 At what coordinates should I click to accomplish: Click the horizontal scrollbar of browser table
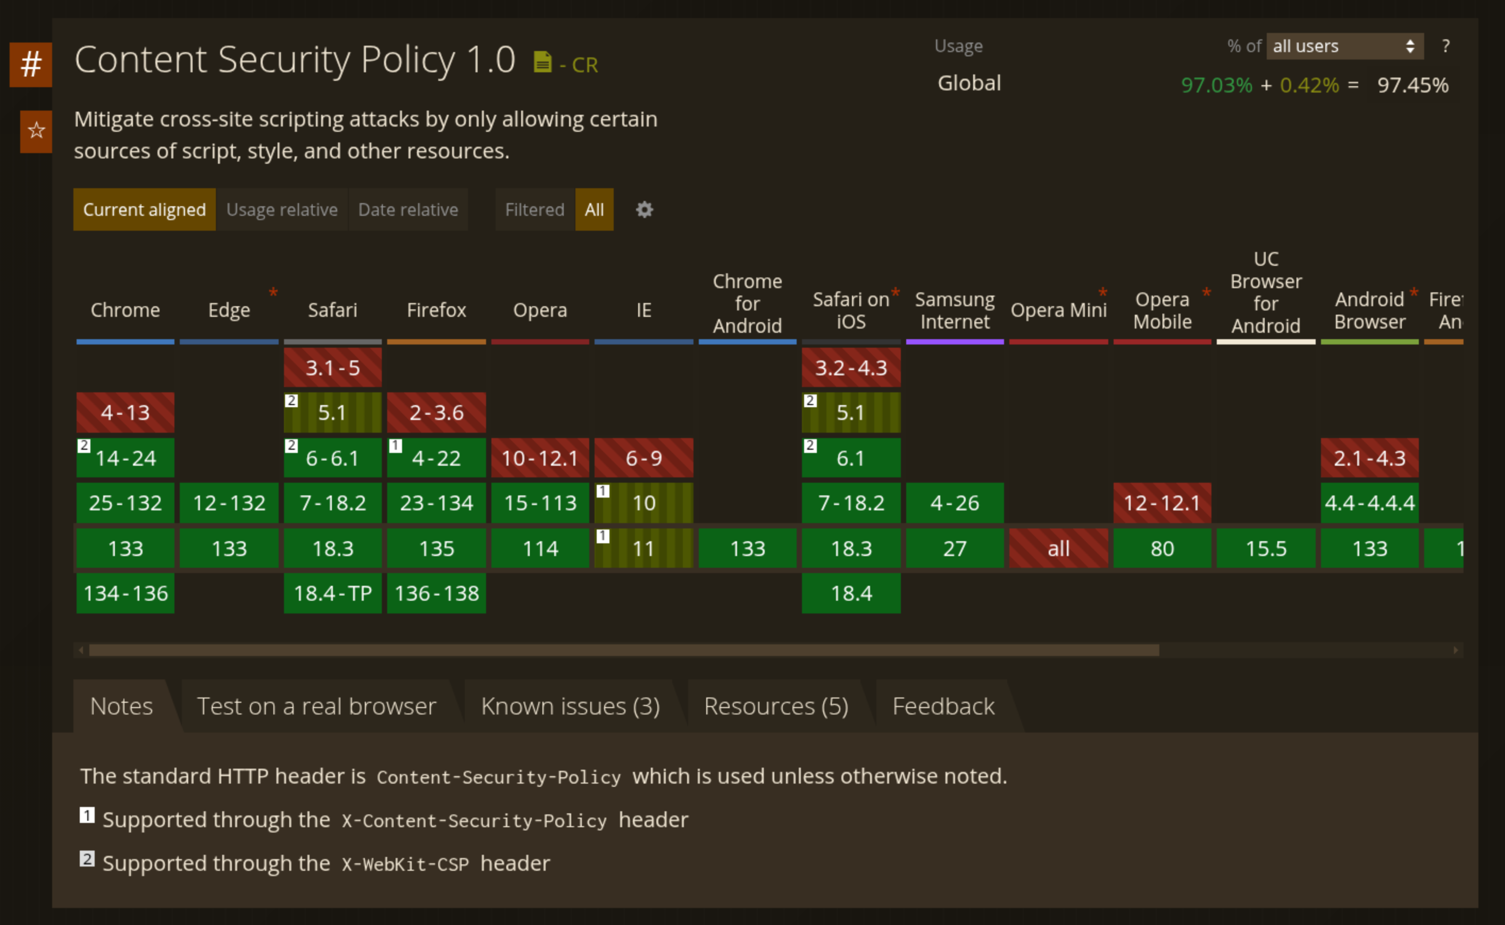(623, 650)
